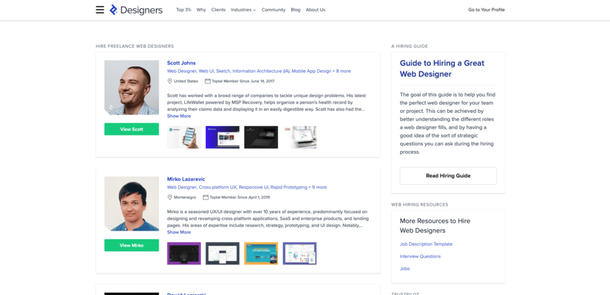Expand Mirko's bio with Show More
This screenshot has height=295, width=610.
tap(179, 232)
